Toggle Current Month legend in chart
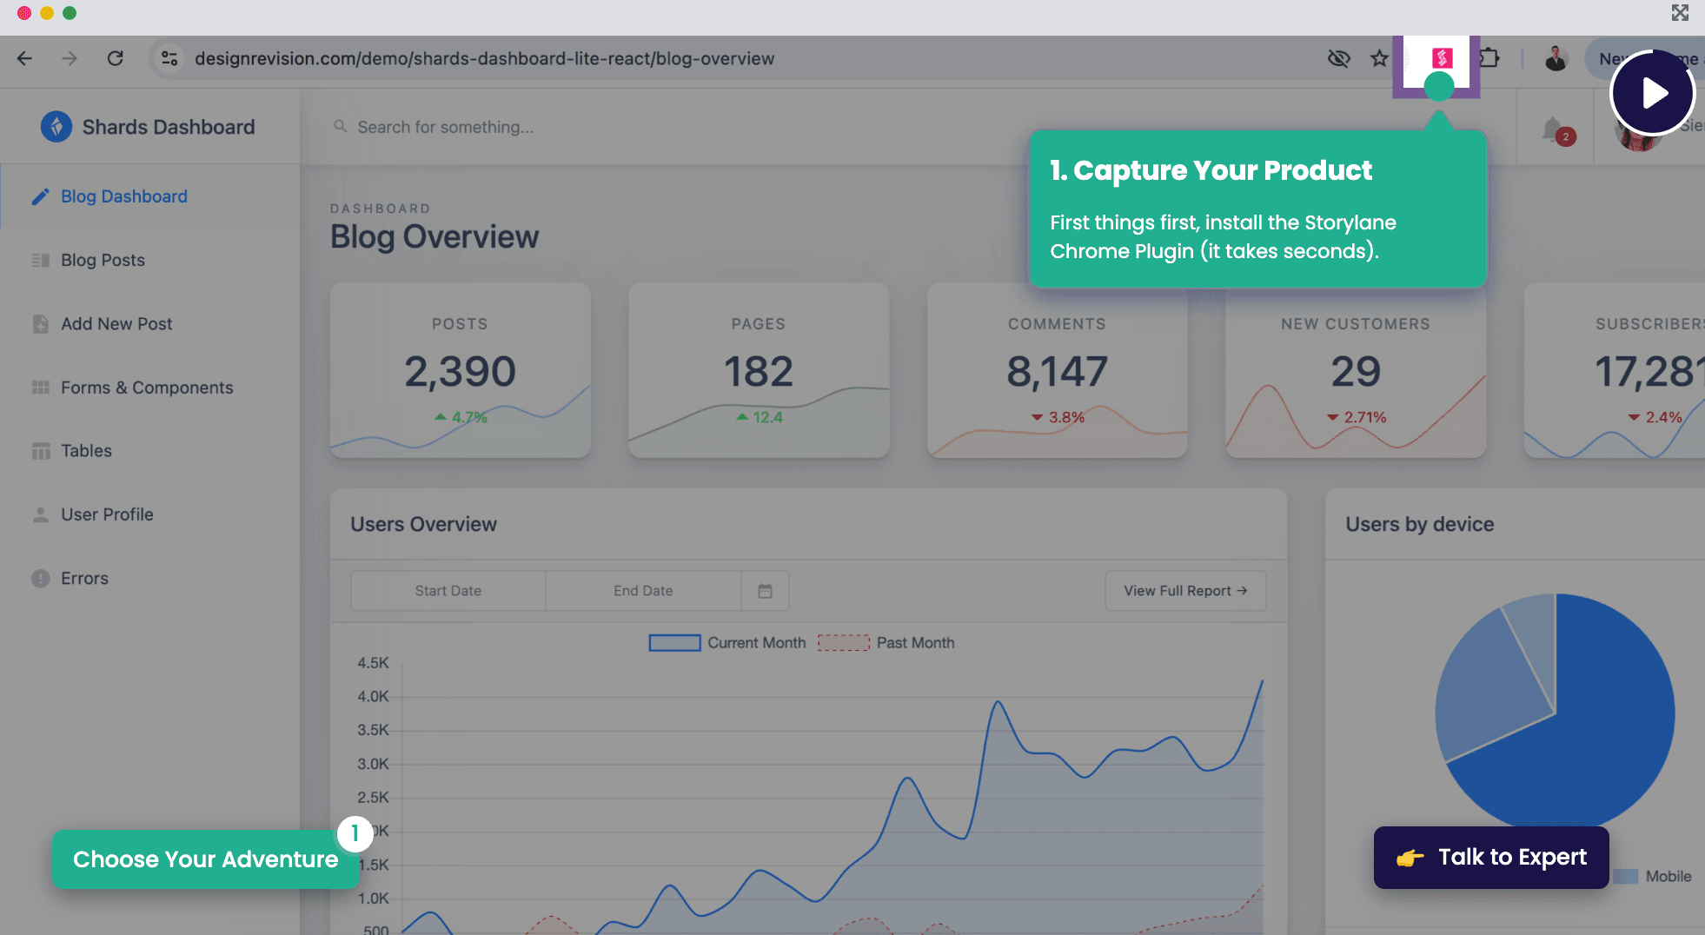Screen dimensions: 1705x935 [x=727, y=643]
